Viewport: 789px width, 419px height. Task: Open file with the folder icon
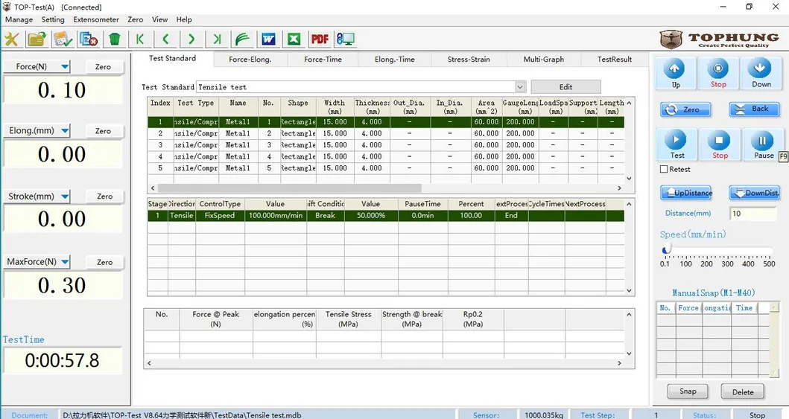[37, 39]
